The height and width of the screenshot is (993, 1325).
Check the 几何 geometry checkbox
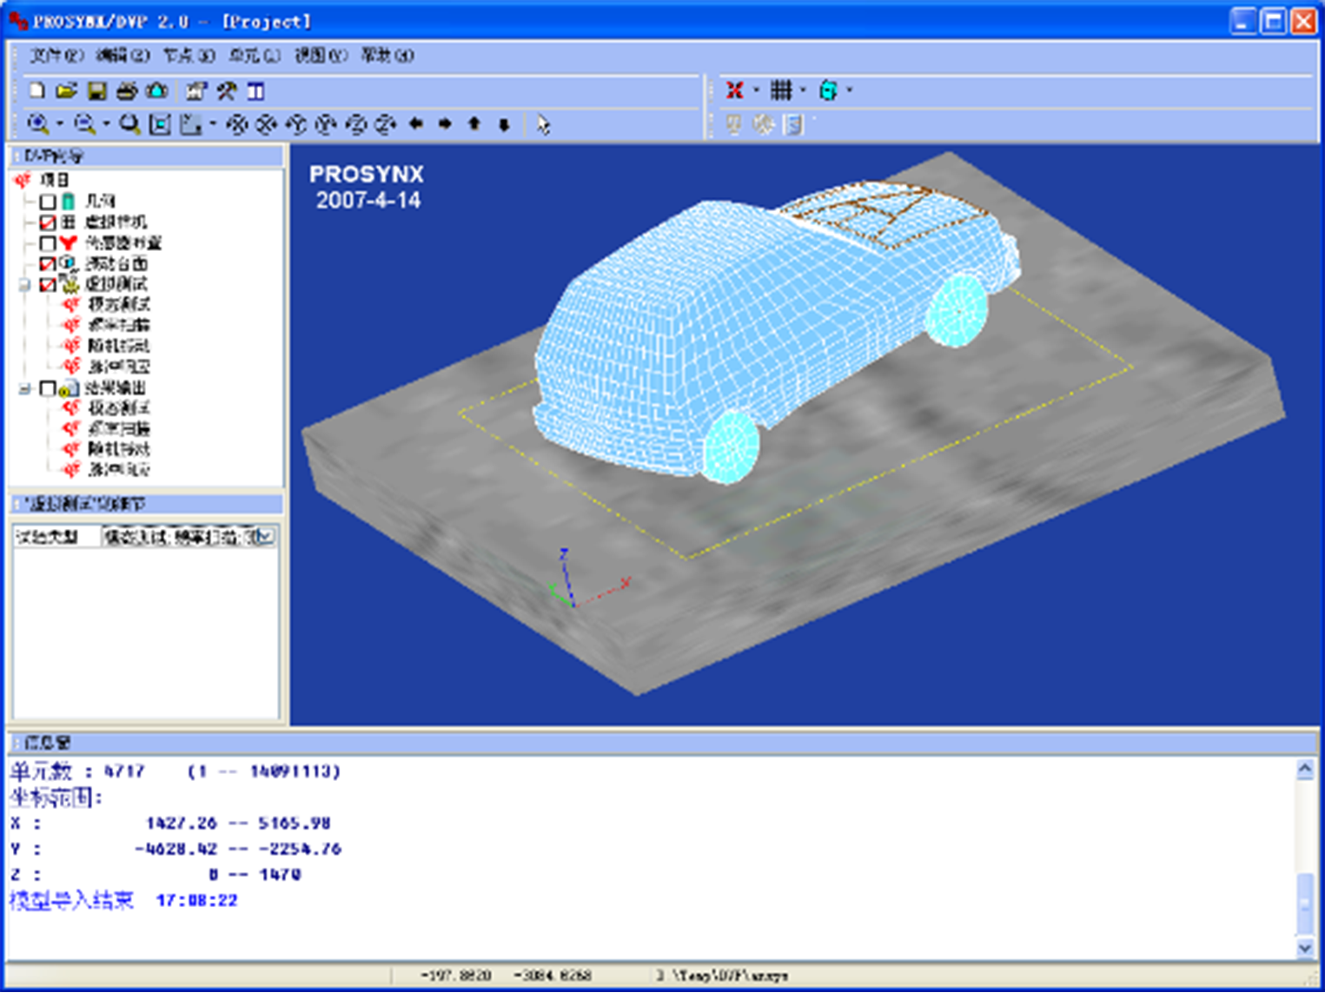pos(48,202)
